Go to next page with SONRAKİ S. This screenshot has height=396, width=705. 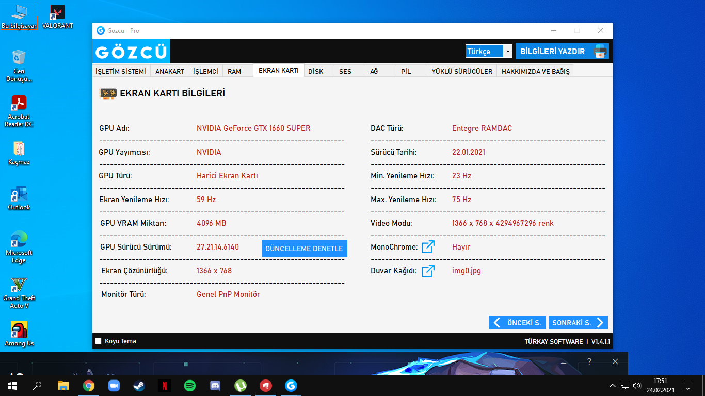(x=578, y=323)
